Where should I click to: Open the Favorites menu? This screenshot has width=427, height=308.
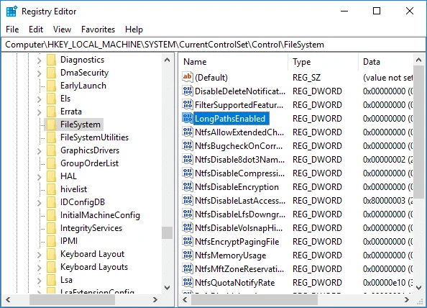point(98,30)
